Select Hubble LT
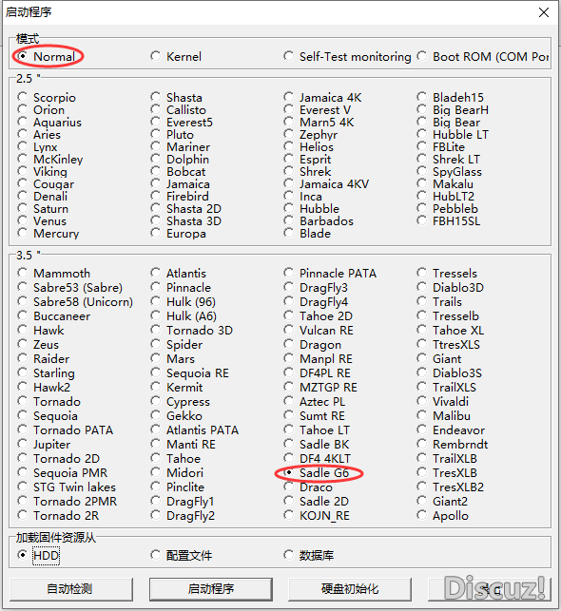 [x=421, y=134]
